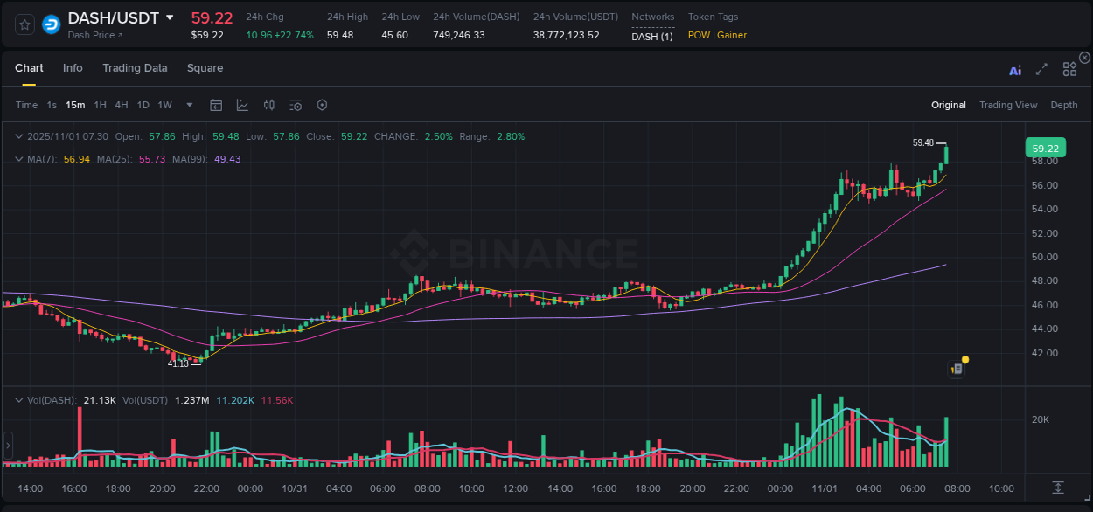Launch the Ai analysis feature

[x=1014, y=70]
